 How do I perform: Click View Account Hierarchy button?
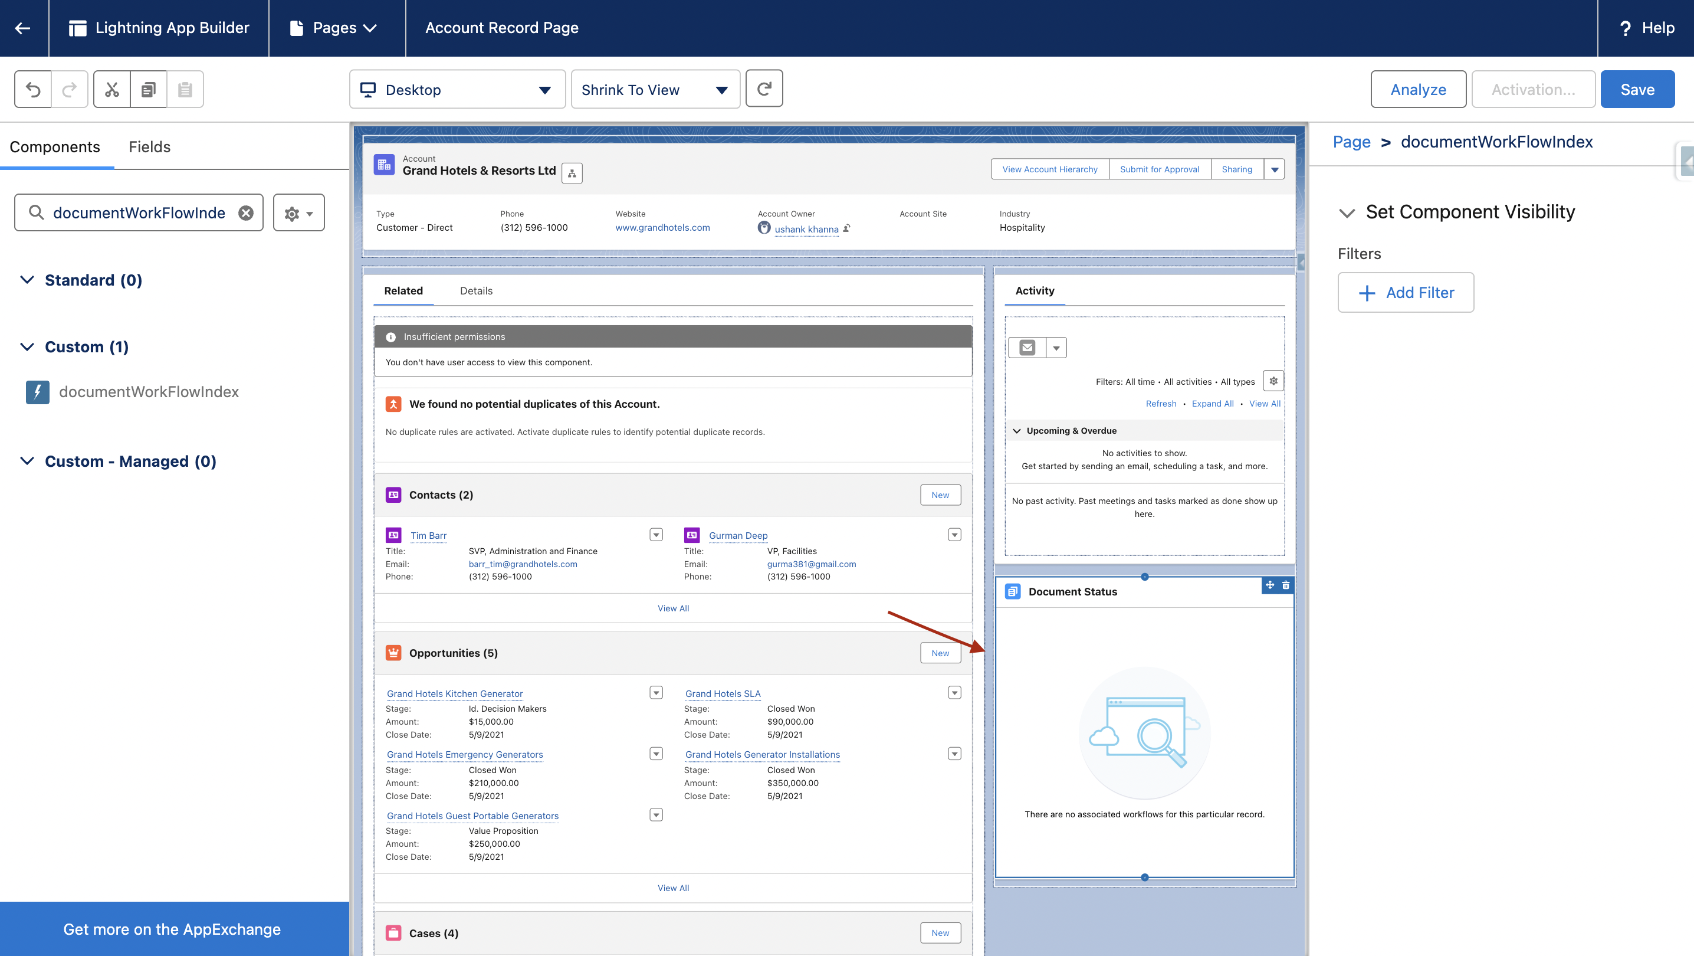[1050, 169]
